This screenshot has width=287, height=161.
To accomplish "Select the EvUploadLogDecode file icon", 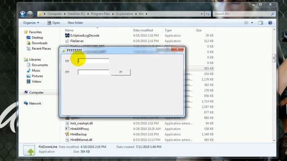I will click(67, 35).
